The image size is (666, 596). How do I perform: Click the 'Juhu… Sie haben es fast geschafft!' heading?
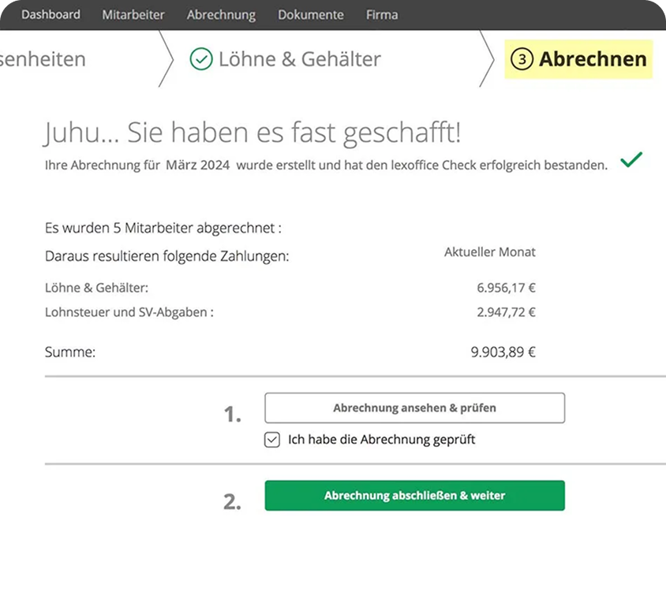tap(251, 133)
